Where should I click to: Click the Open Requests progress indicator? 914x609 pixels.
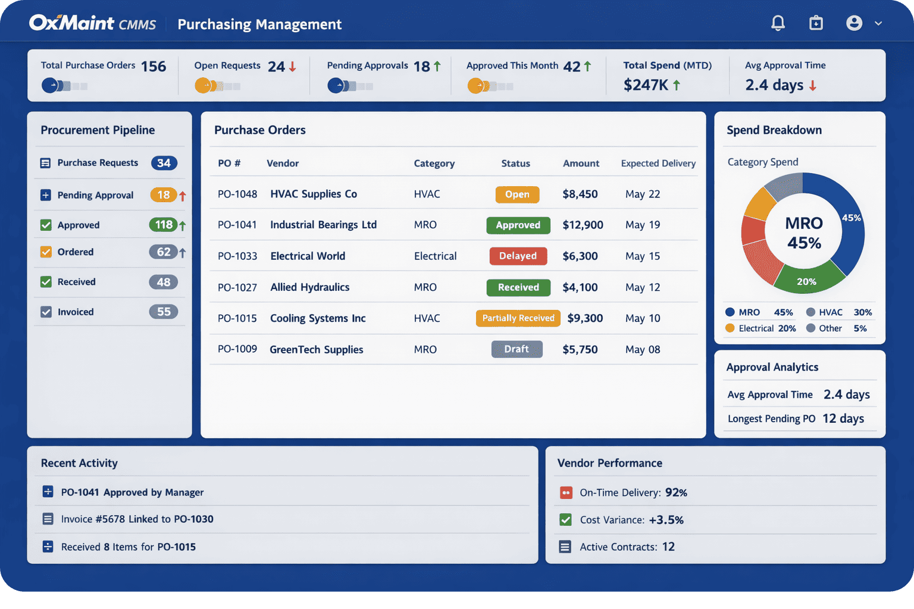pos(217,86)
